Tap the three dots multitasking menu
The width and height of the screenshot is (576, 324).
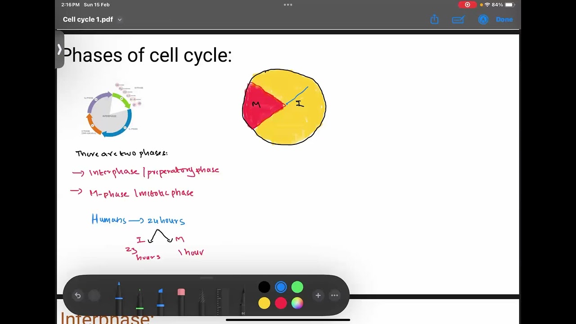click(x=288, y=4)
